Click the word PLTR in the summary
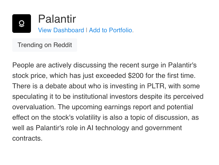Image resolution: width=219 pixels, height=165 pixels. (x=155, y=86)
